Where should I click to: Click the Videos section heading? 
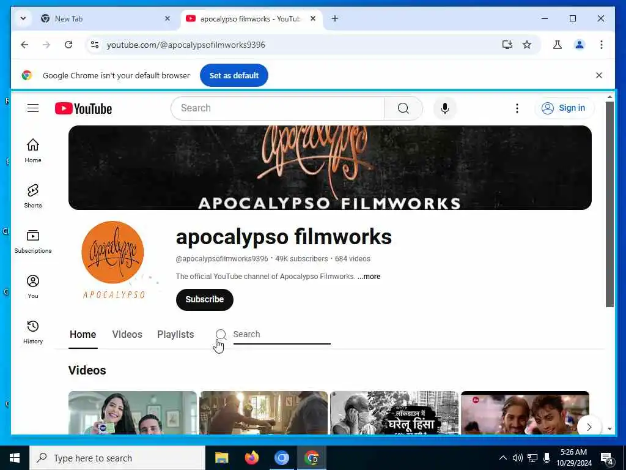pos(87,370)
